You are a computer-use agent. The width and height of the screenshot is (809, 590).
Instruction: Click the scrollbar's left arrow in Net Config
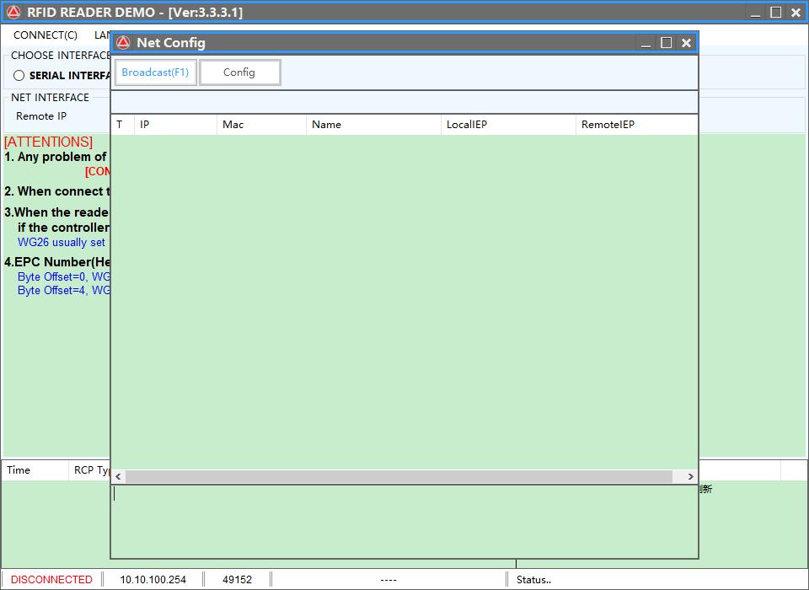(x=118, y=477)
